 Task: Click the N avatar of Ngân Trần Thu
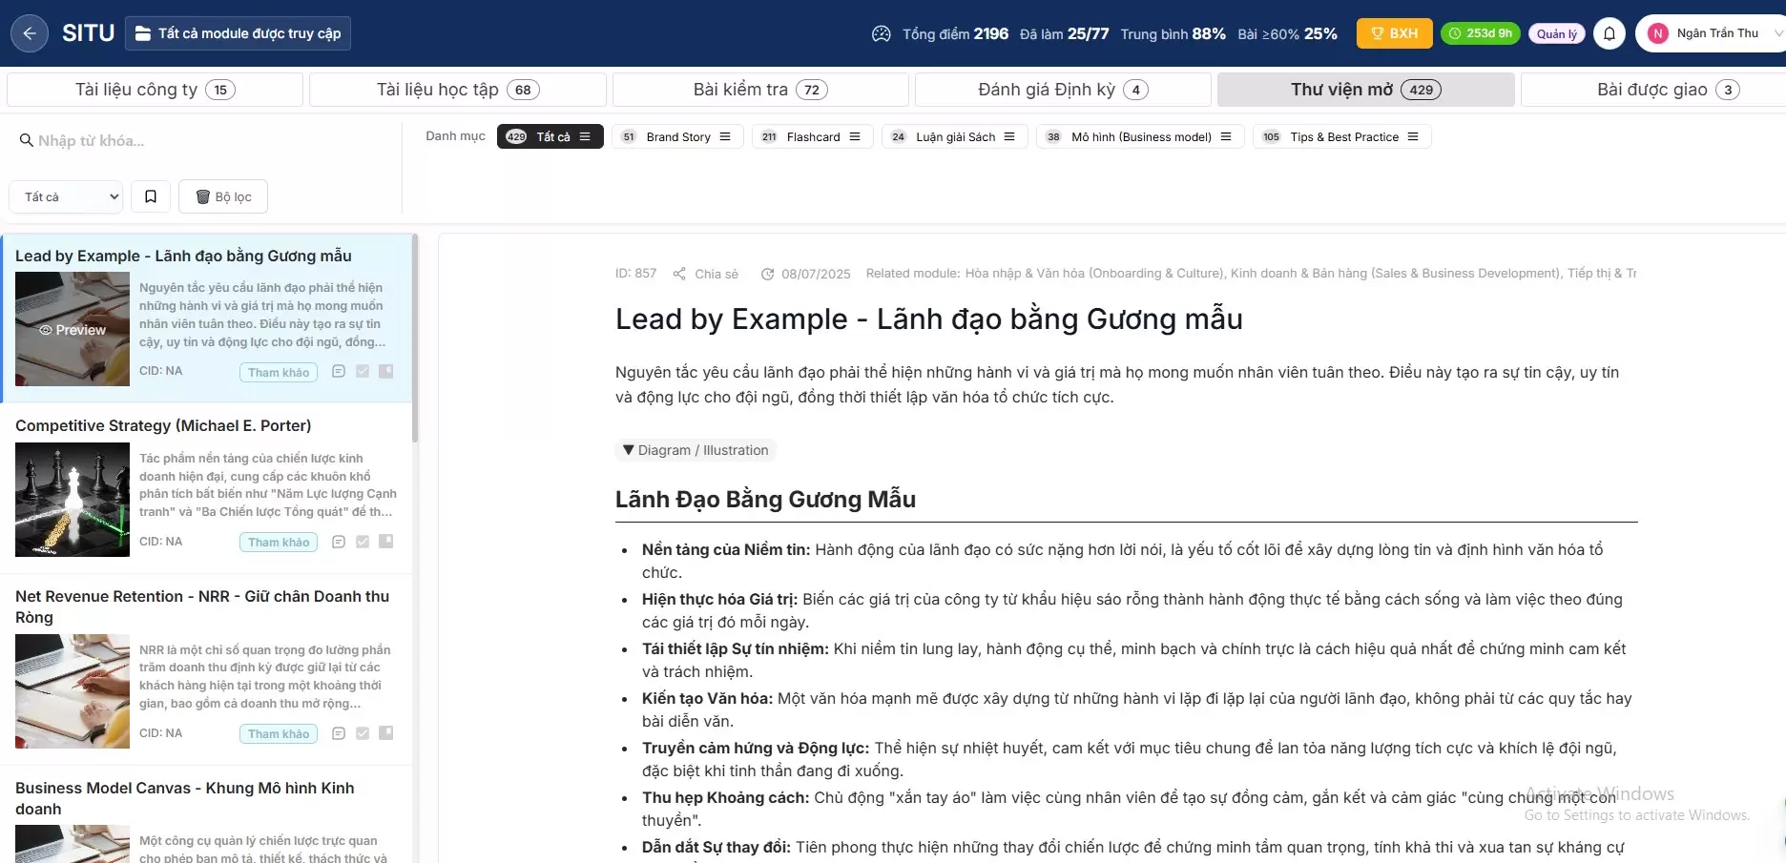pyautogui.click(x=1658, y=33)
